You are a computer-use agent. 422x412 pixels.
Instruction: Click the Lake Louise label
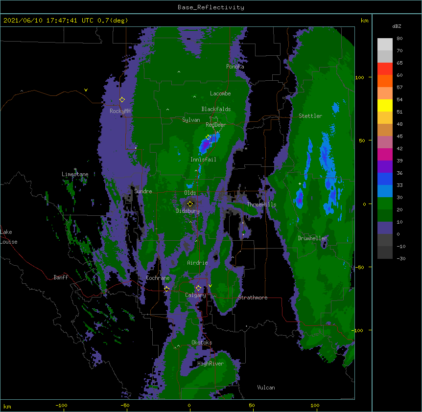pos(9,237)
